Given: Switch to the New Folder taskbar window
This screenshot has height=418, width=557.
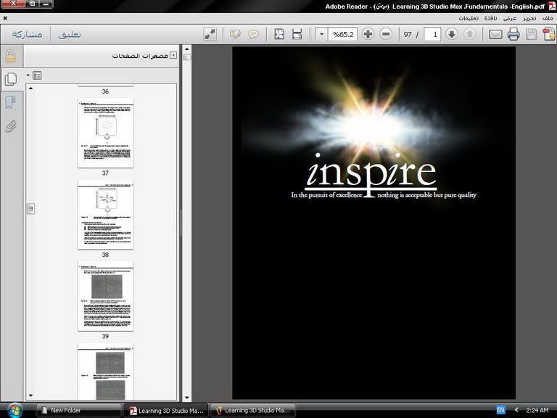Looking at the screenshot, I should [x=79, y=410].
